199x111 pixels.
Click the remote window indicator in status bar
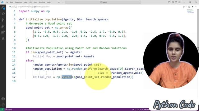pyautogui.click(x=2, y=109)
